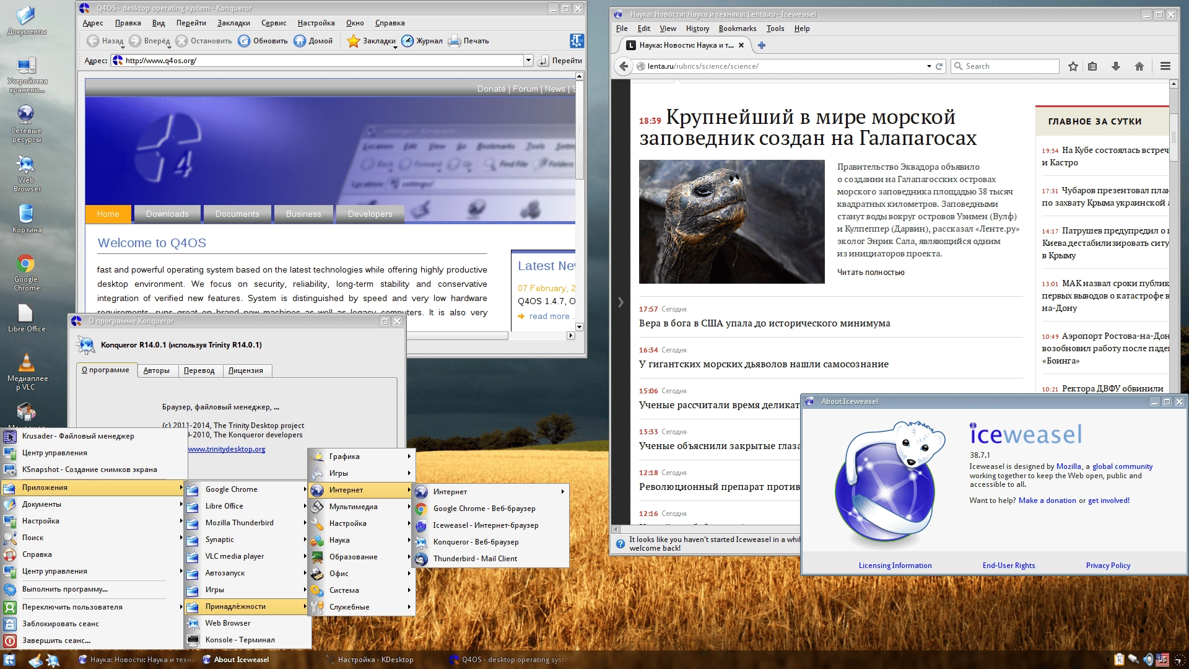Open the Документы desktop folder icon
This screenshot has height=669, width=1189.
point(26,15)
